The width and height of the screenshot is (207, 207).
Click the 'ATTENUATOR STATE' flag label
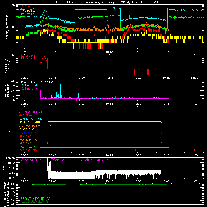(31, 112)
